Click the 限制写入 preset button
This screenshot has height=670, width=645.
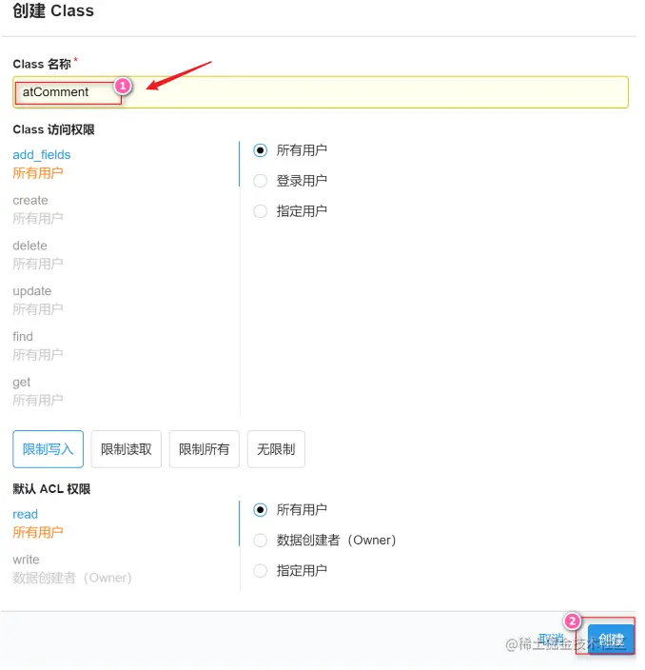click(x=49, y=449)
